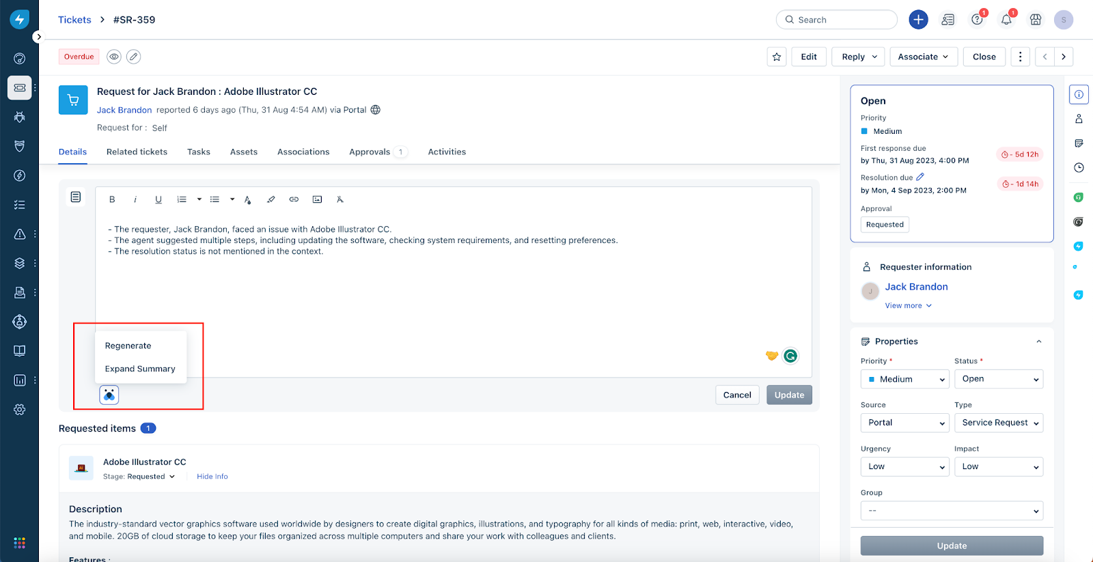Expand View more requester details

[909, 306]
